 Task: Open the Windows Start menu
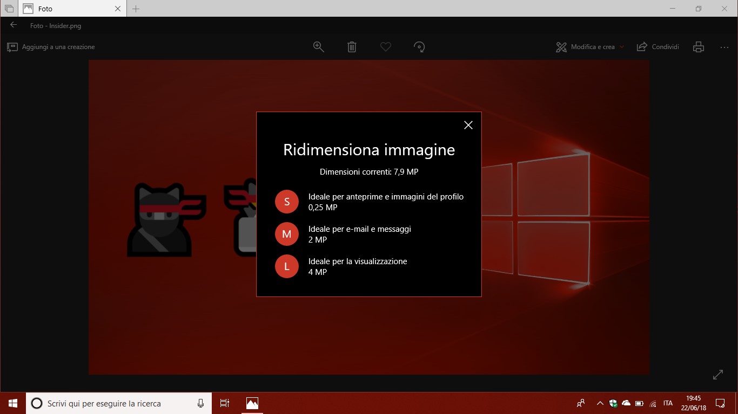(13, 403)
